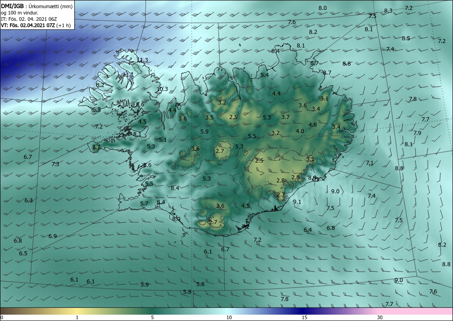The height and width of the screenshot is (321, 453).
Task: Click the 6.3 value on the map
Action: coord(28,200)
